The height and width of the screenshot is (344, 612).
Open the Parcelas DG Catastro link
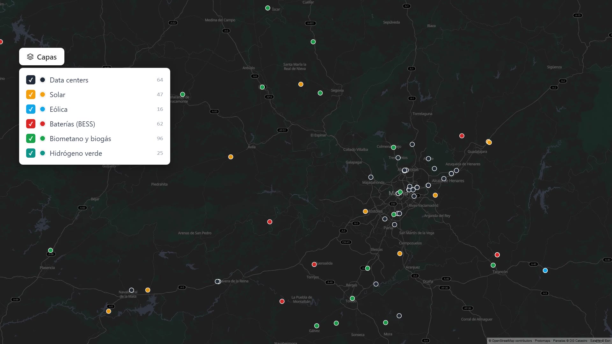coord(570,341)
